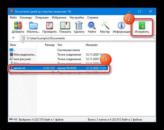Open the Команды menu

tap(26, 18)
